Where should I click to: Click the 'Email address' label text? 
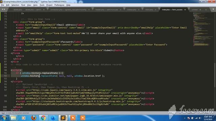[66, 25]
